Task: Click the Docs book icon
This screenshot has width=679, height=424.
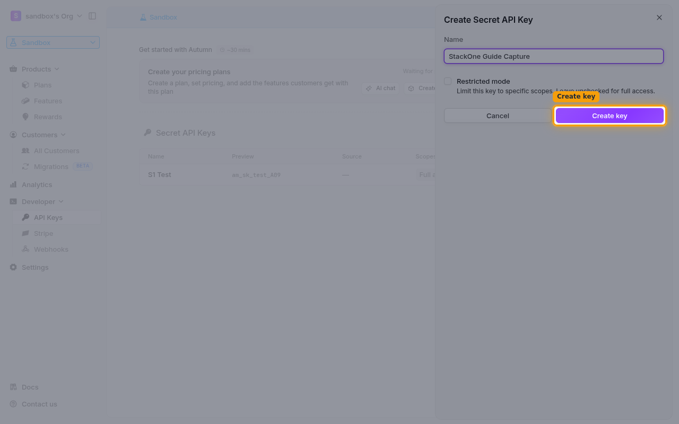Action: tap(13, 387)
